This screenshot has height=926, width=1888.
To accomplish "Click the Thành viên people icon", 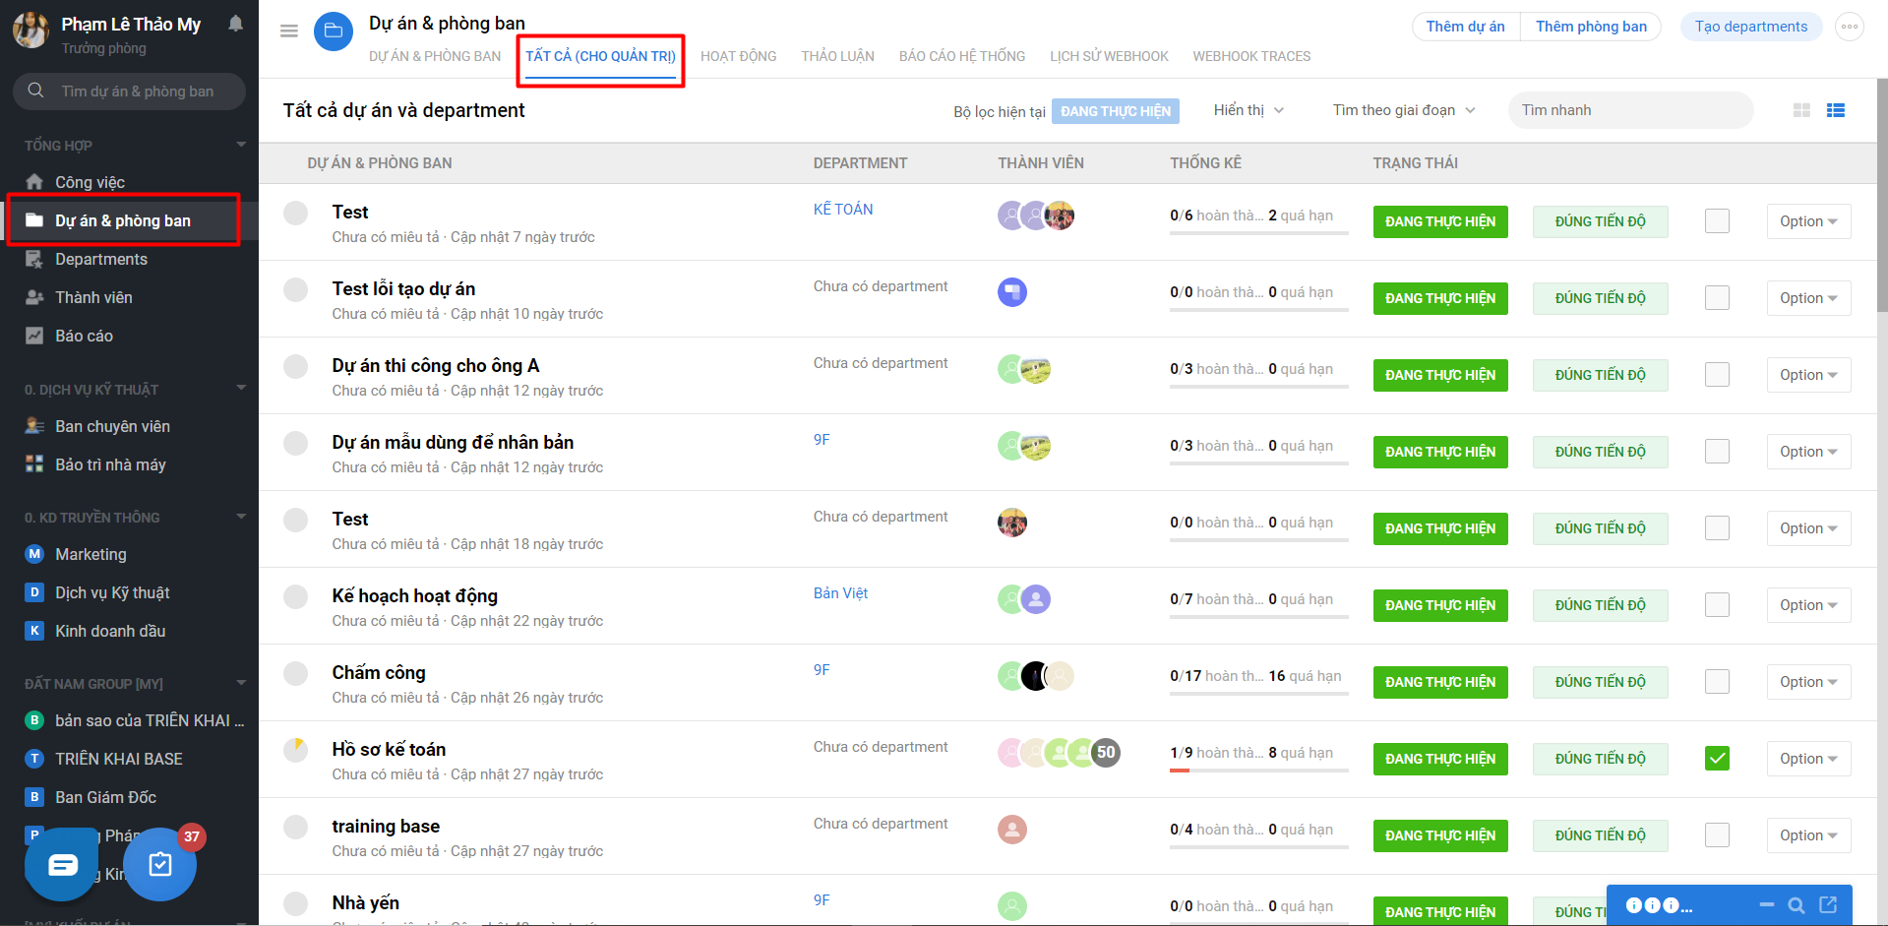I will (x=34, y=297).
